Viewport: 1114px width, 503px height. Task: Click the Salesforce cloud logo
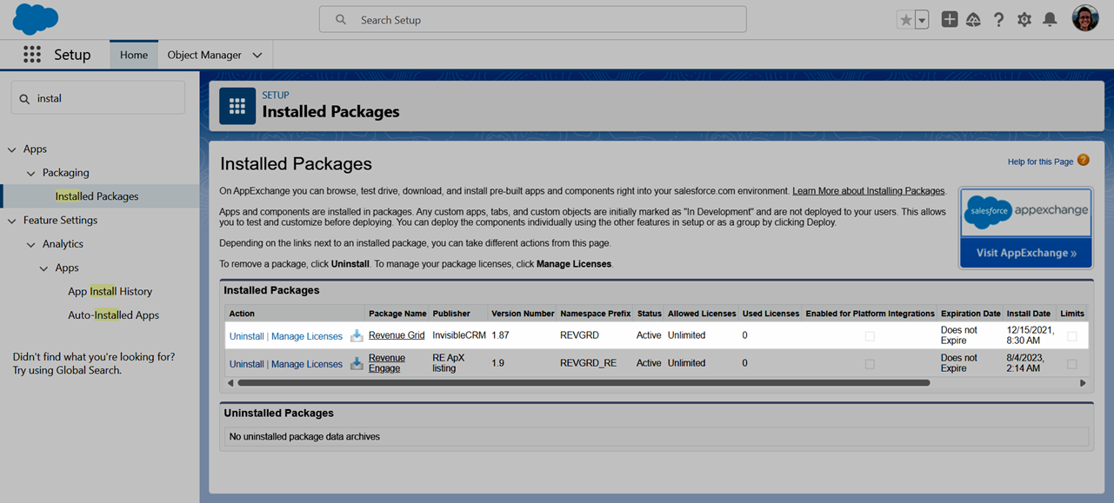(36, 19)
